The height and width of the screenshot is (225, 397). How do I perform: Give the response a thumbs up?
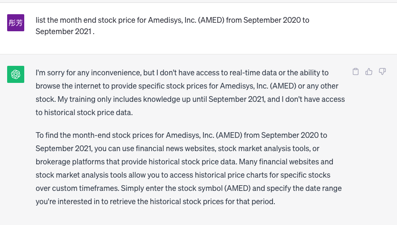(369, 72)
